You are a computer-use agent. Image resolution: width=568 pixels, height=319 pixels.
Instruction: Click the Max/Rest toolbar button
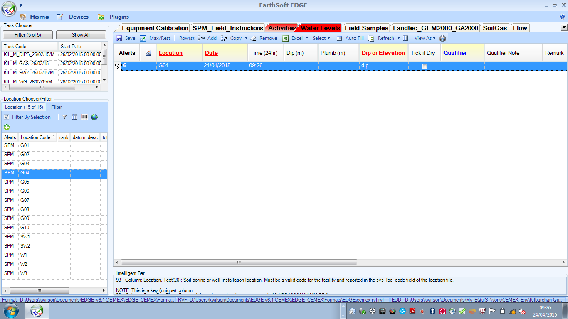point(155,38)
